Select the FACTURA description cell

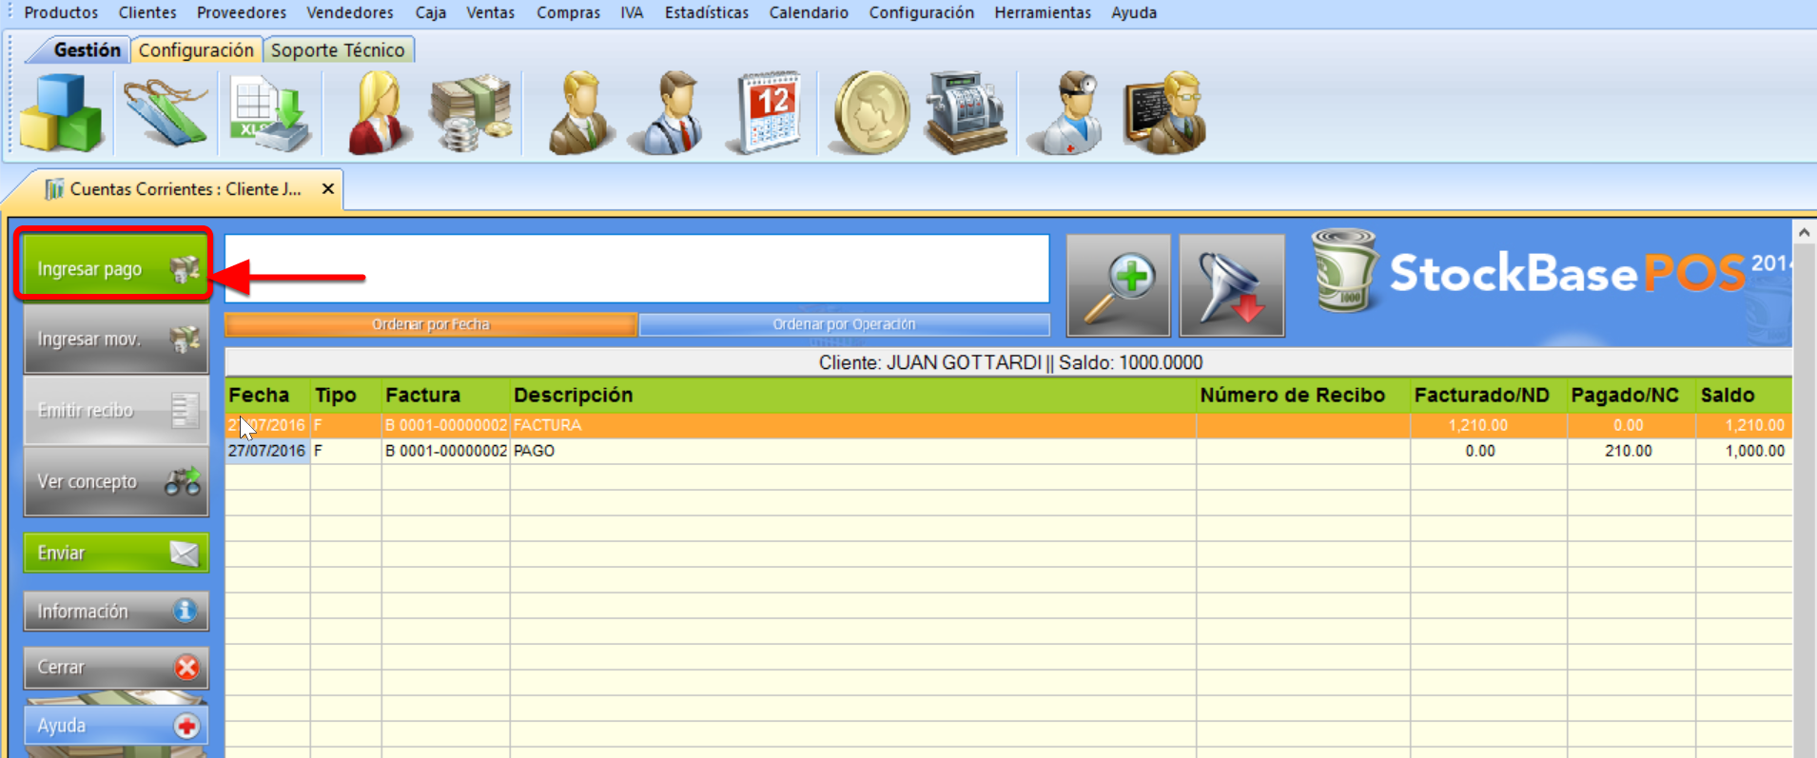(852, 425)
